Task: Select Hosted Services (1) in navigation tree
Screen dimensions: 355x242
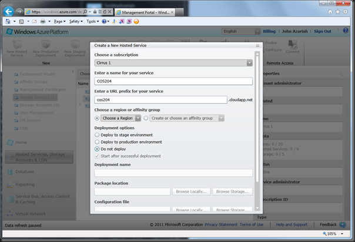Action: click(x=35, y=98)
